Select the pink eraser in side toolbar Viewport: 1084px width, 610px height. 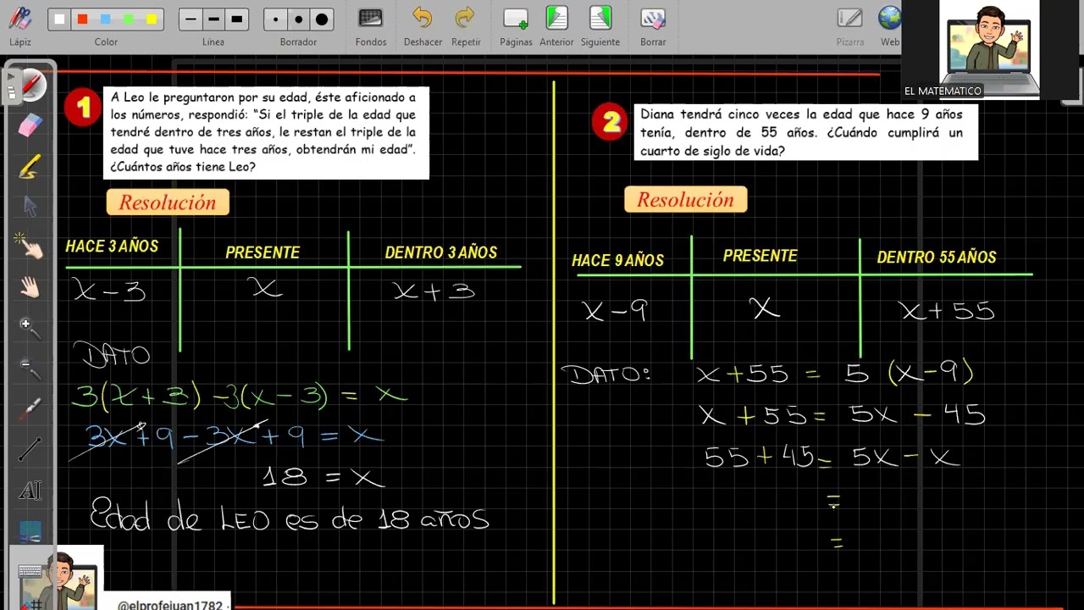pyautogui.click(x=30, y=126)
